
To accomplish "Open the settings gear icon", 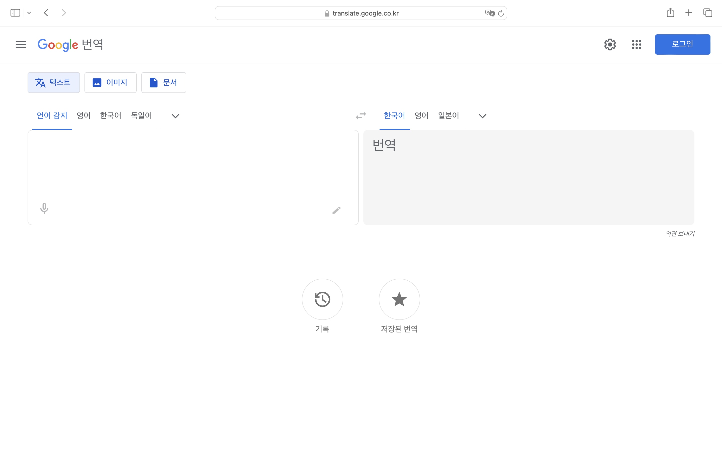I will 610,44.
